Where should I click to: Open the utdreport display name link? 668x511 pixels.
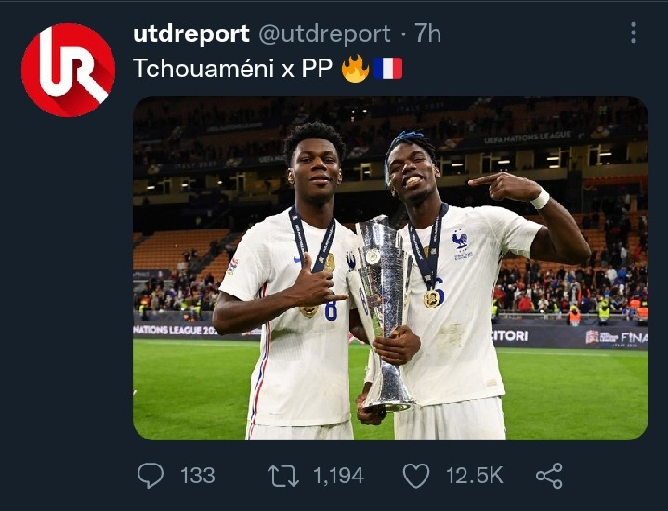pyautogui.click(x=191, y=33)
